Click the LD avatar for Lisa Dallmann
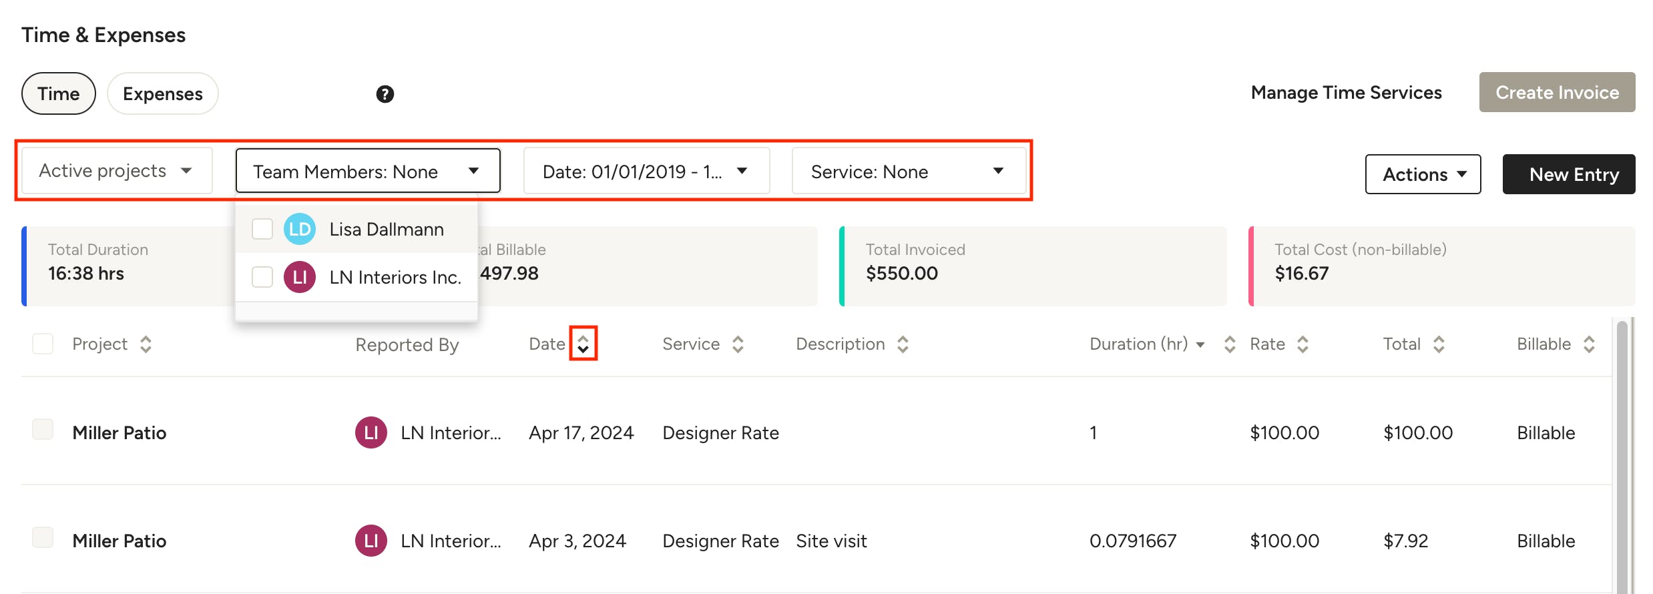 (x=300, y=229)
